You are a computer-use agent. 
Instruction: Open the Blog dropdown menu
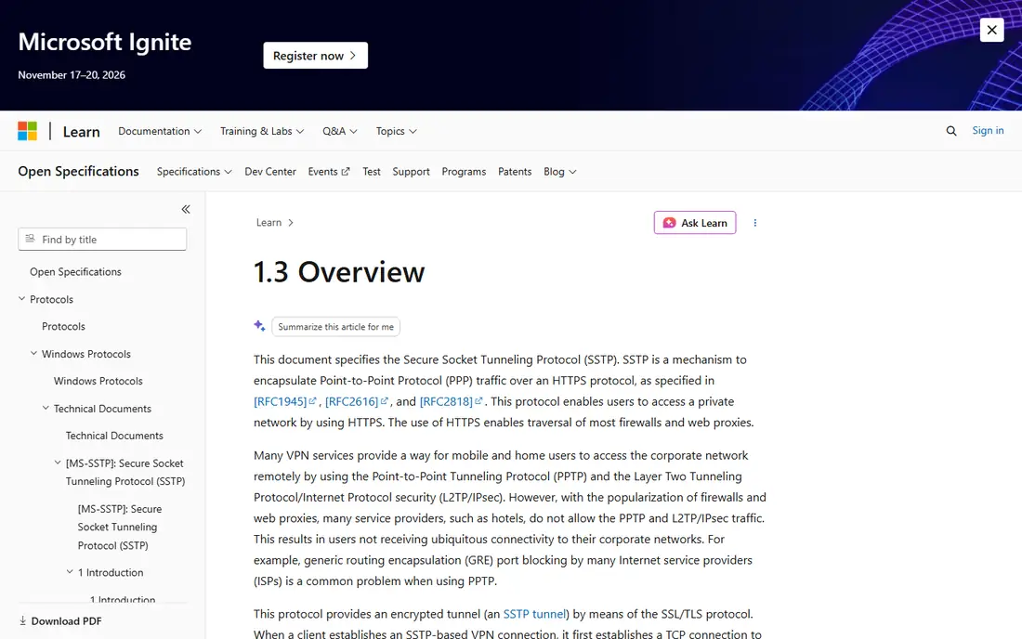[560, 171]
